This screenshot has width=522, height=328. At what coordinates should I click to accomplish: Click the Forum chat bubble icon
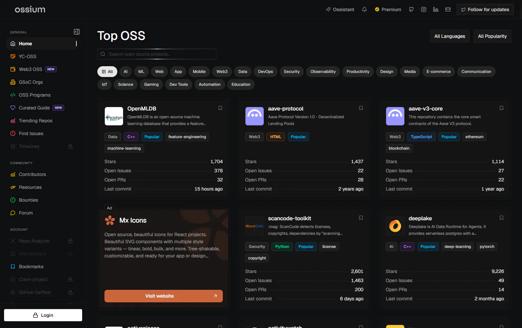[13, 213]
